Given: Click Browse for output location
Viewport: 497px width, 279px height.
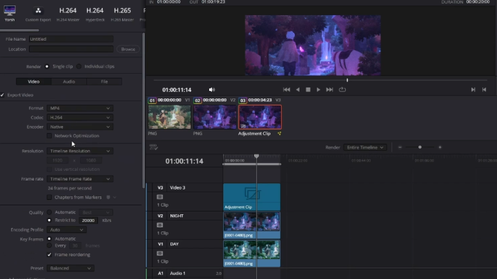Looking at the screenshot, I should [128, 50].
